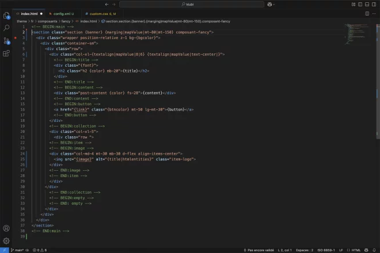Screen dimensions: 380x253
Task: Click the BEGIN:main comment on line 1
Action: [x=52, y=26]
